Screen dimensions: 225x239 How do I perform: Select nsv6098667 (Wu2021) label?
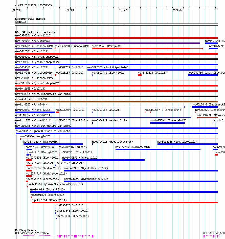click(x=69, y=206)
